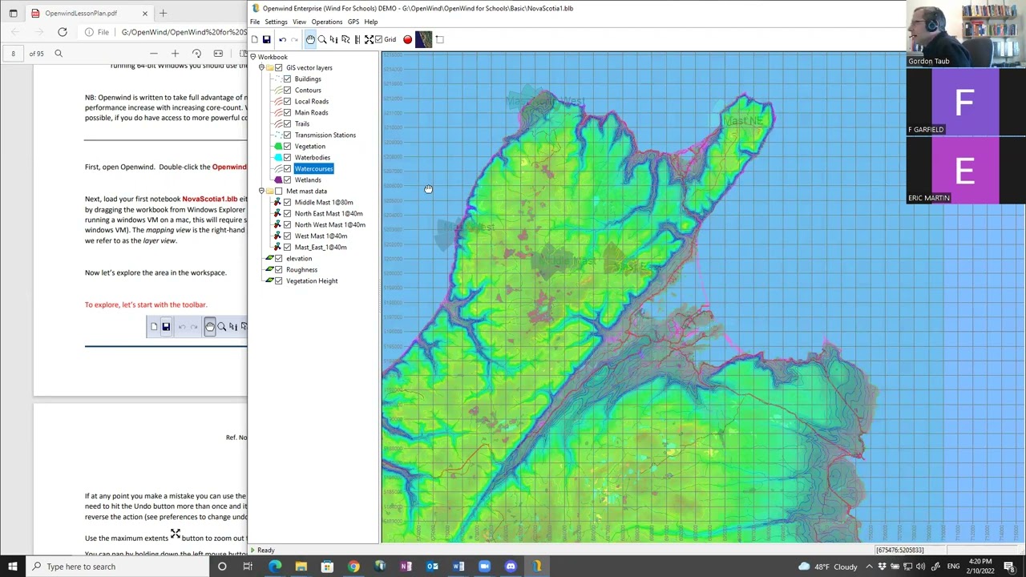1026x577 pixels.
Task: Click the North East Mast icon
Action: click(x=277, y=213)
